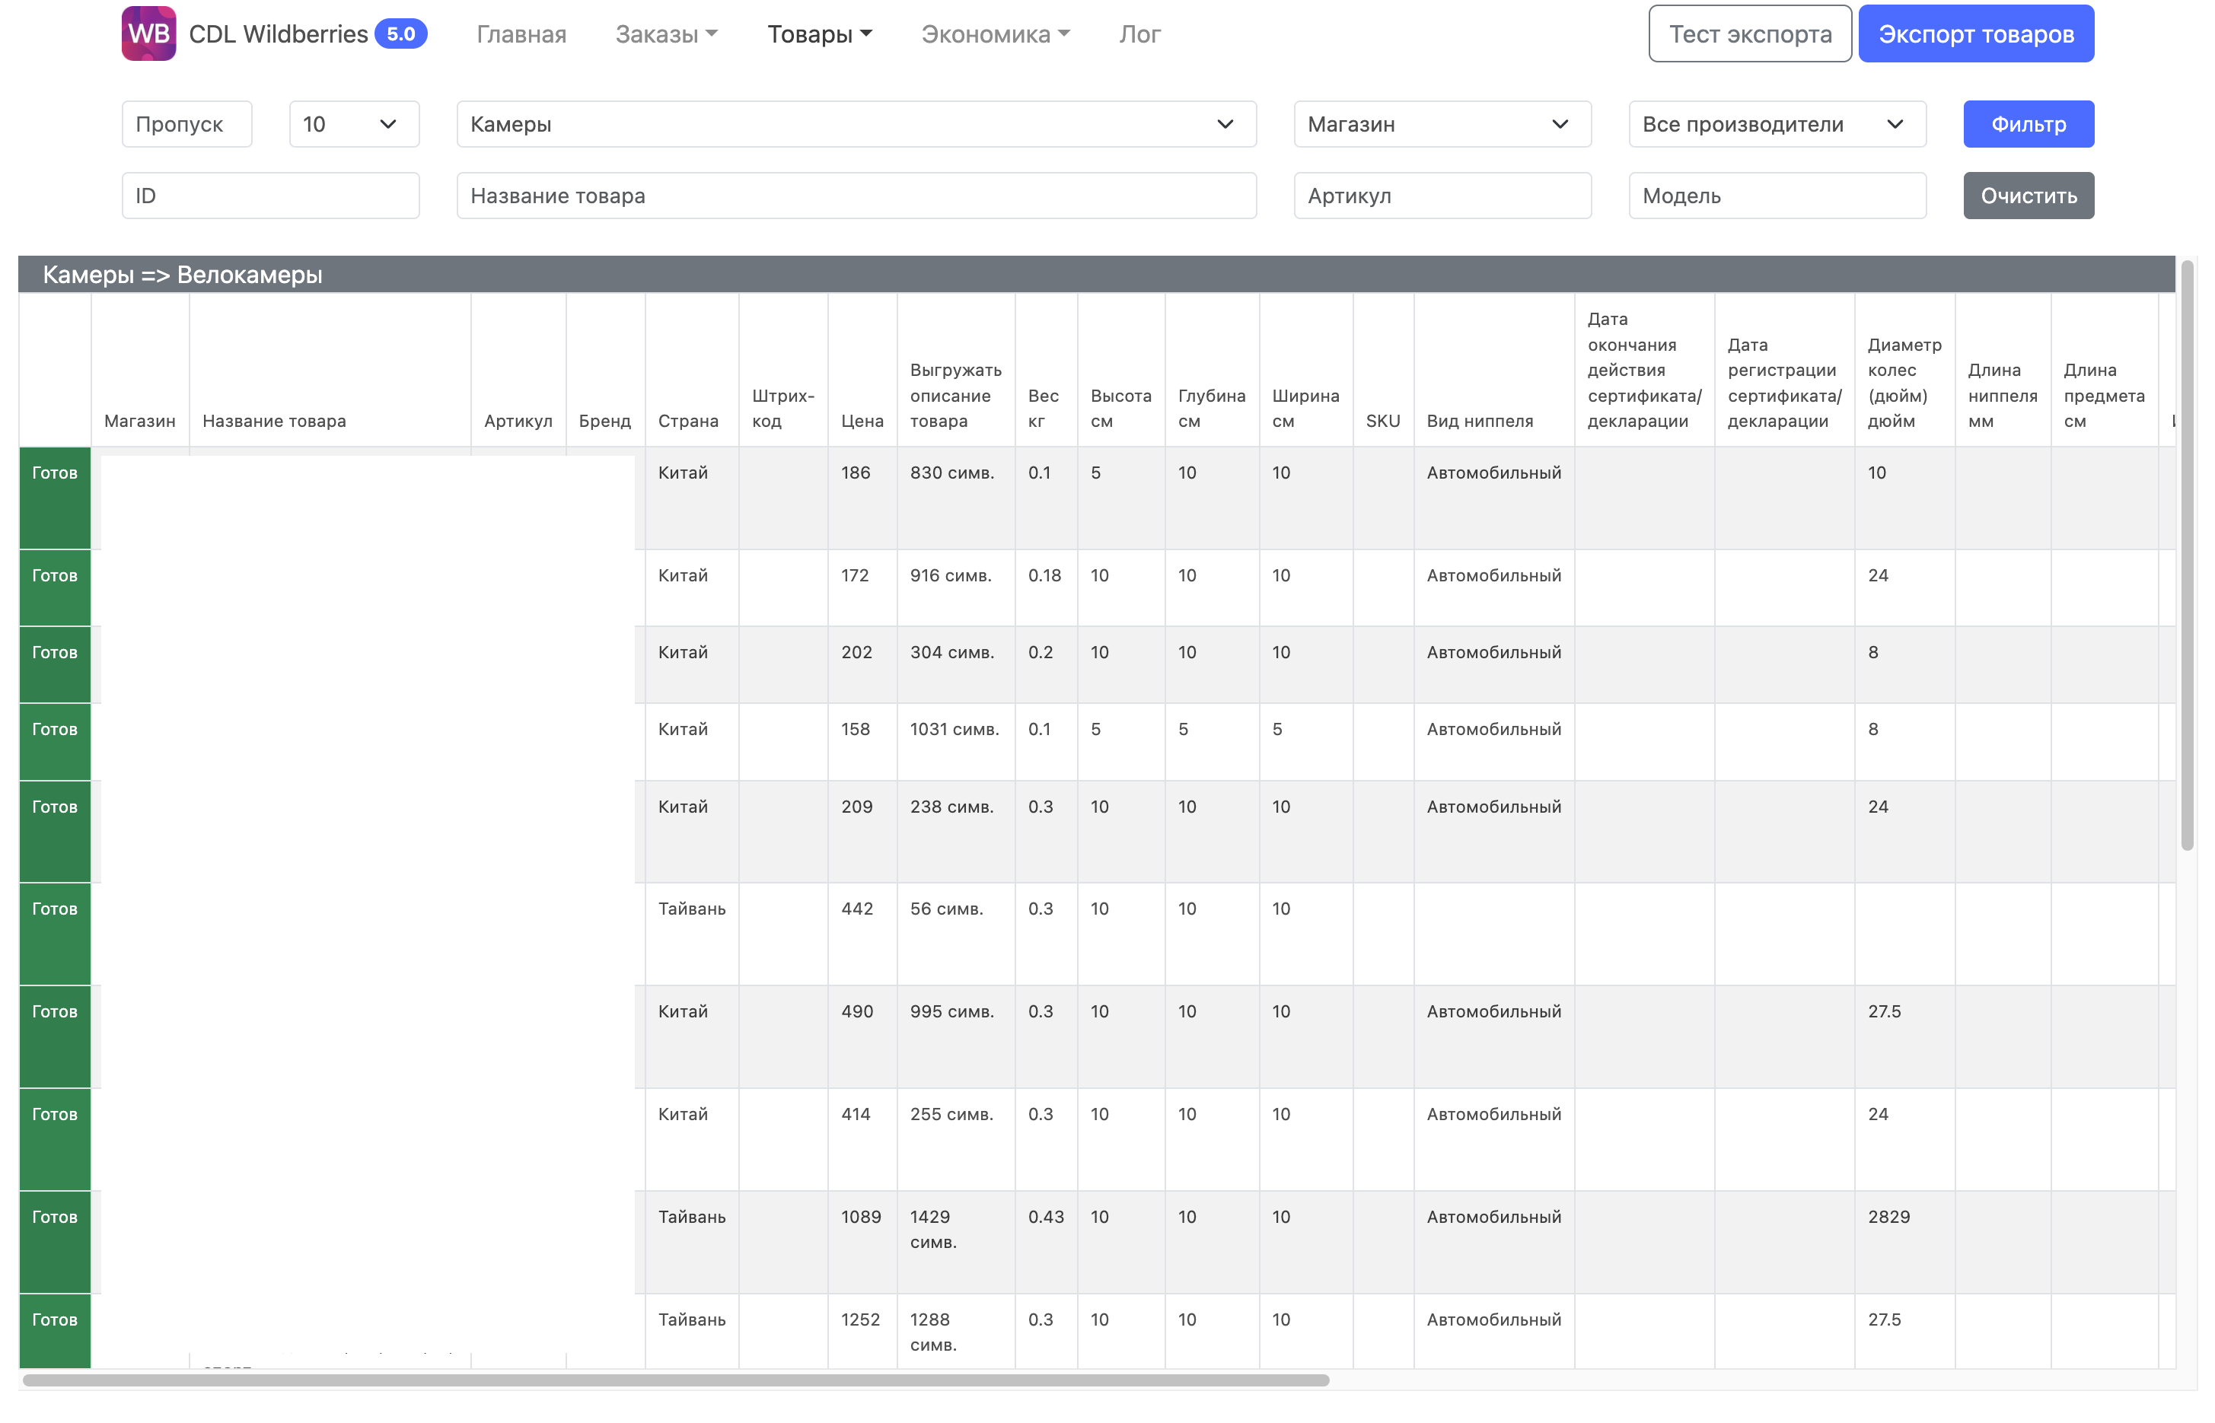This screenshot has width=2215, height=1423.
Task: Click the Тест экспорта button
Action: [x=1749, y=34]
